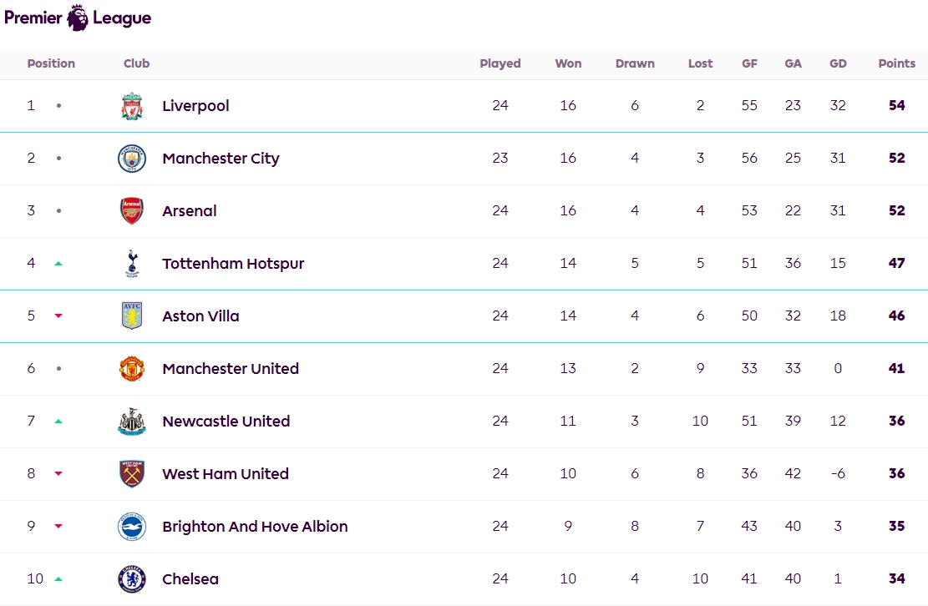The height and width of the screenshot is (606, 928).
Task: Open the Tottenham Hotspur crest
Action: pyautogui.click(x=132, y=264)
